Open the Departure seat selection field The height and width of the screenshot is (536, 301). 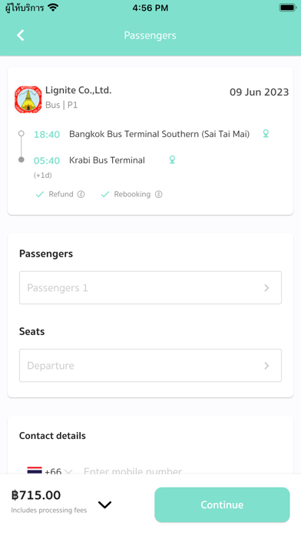[x=150, y=366]
